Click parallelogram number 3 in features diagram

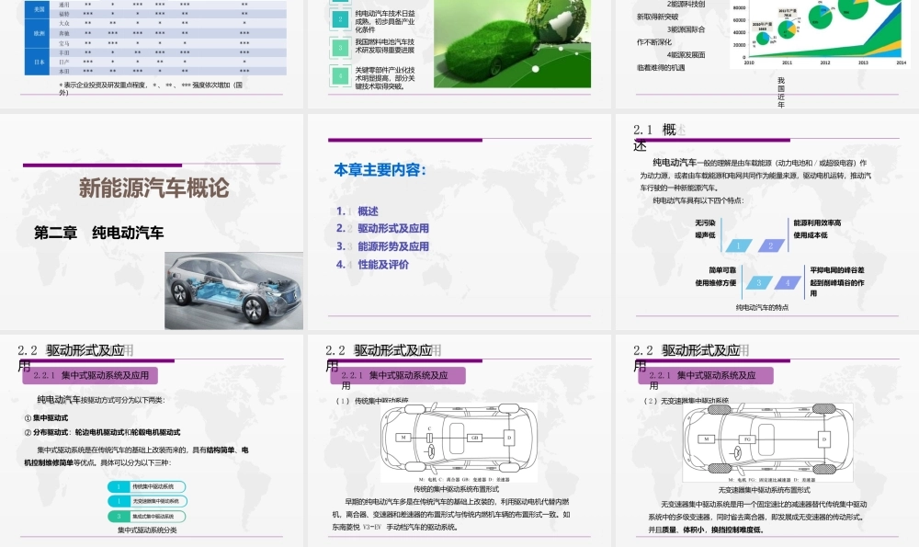759,282
